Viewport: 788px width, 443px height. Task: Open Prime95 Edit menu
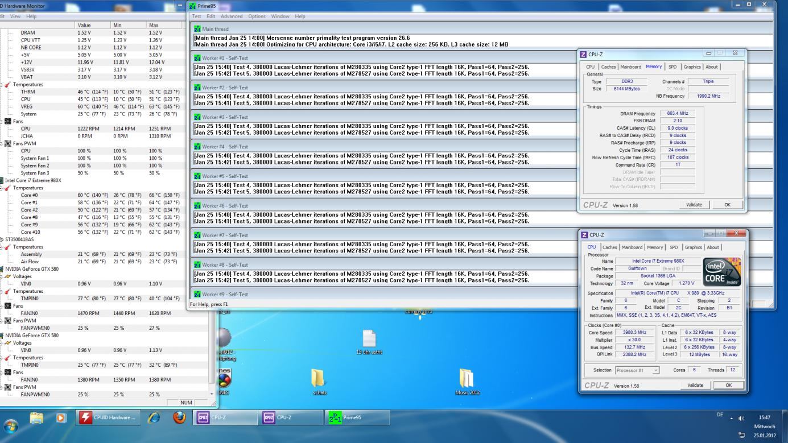(211, 16)
